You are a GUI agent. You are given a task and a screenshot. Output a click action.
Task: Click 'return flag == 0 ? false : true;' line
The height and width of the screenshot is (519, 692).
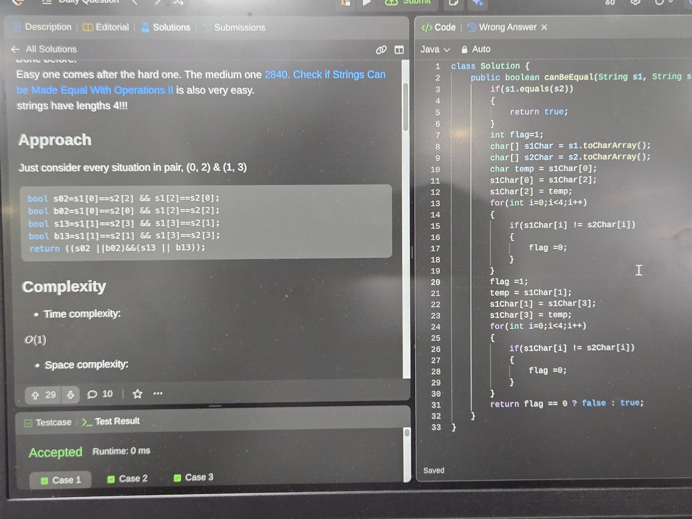tap(567, 404)
